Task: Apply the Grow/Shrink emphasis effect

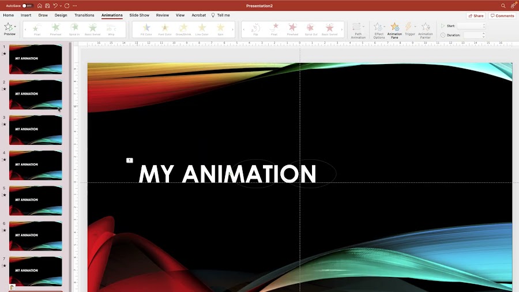Action: point(183,29)
